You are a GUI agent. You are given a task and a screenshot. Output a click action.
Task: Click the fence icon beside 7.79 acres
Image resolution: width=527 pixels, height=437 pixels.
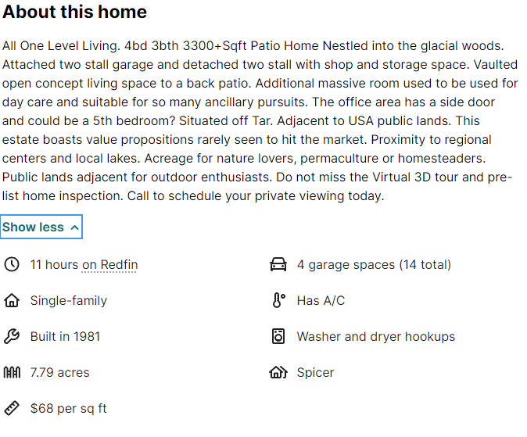click(12, 372)
